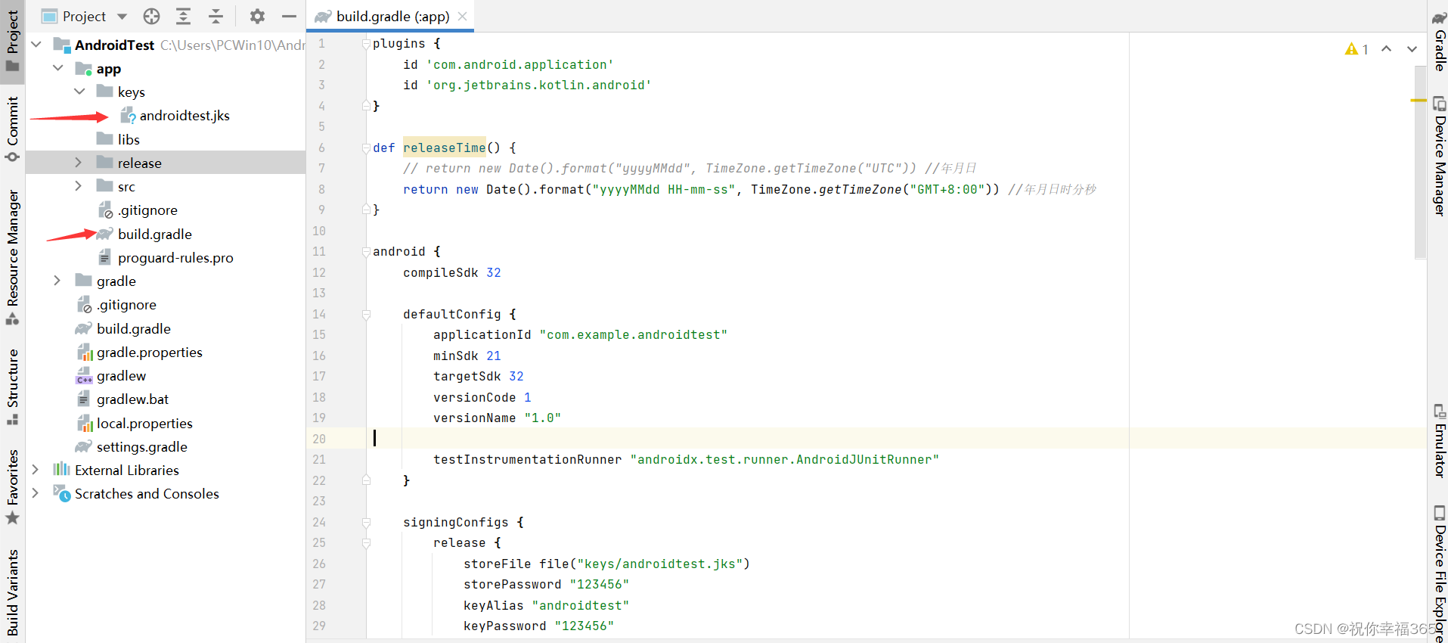Open Project panel settings gear
1448x643 pixels.
[257, 16]
